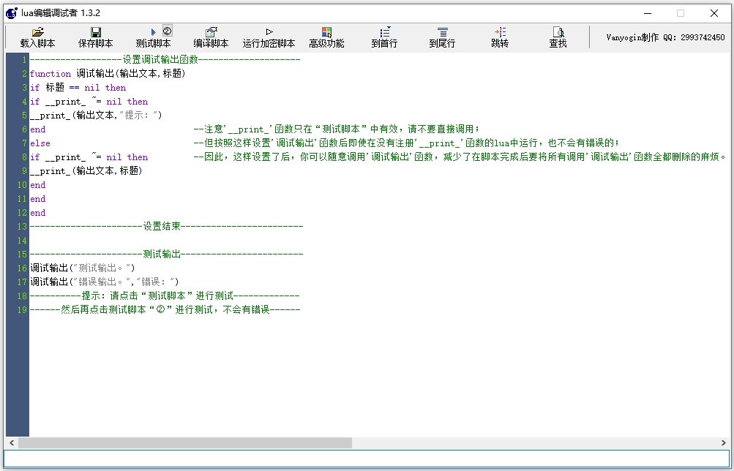Run encrypted script via 运行加密脚本 icon
The width and height of the screenshot is (734, 471).
pyautogui.click(x=269, y=32)
